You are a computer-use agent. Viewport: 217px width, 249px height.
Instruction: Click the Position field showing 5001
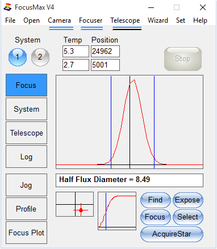tap(105, 65)
